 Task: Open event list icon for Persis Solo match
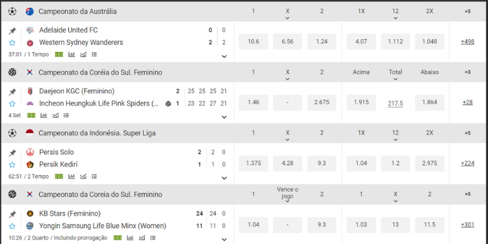[x=93, y=176]
